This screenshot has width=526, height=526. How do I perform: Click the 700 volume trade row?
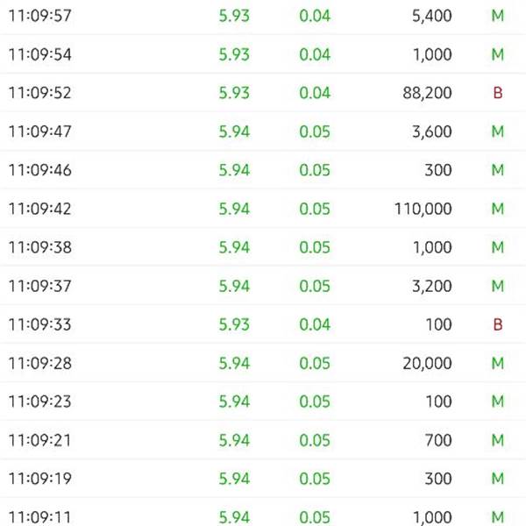[263, 440]
